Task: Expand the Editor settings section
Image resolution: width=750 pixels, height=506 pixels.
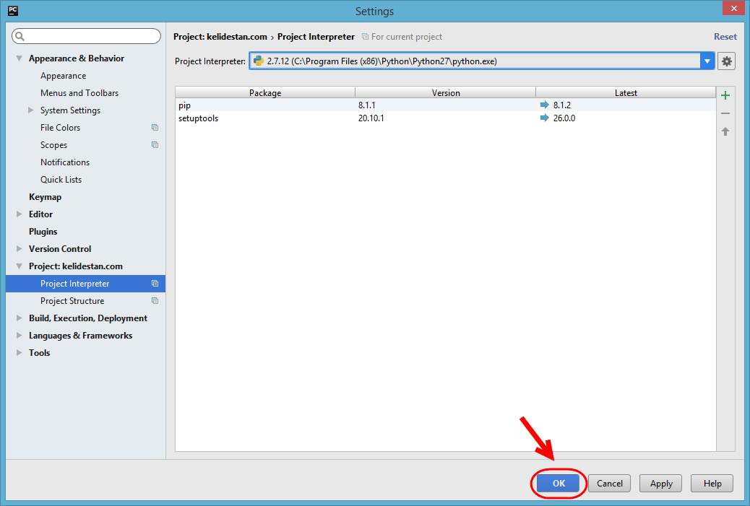Action: [x=19, y=214]
